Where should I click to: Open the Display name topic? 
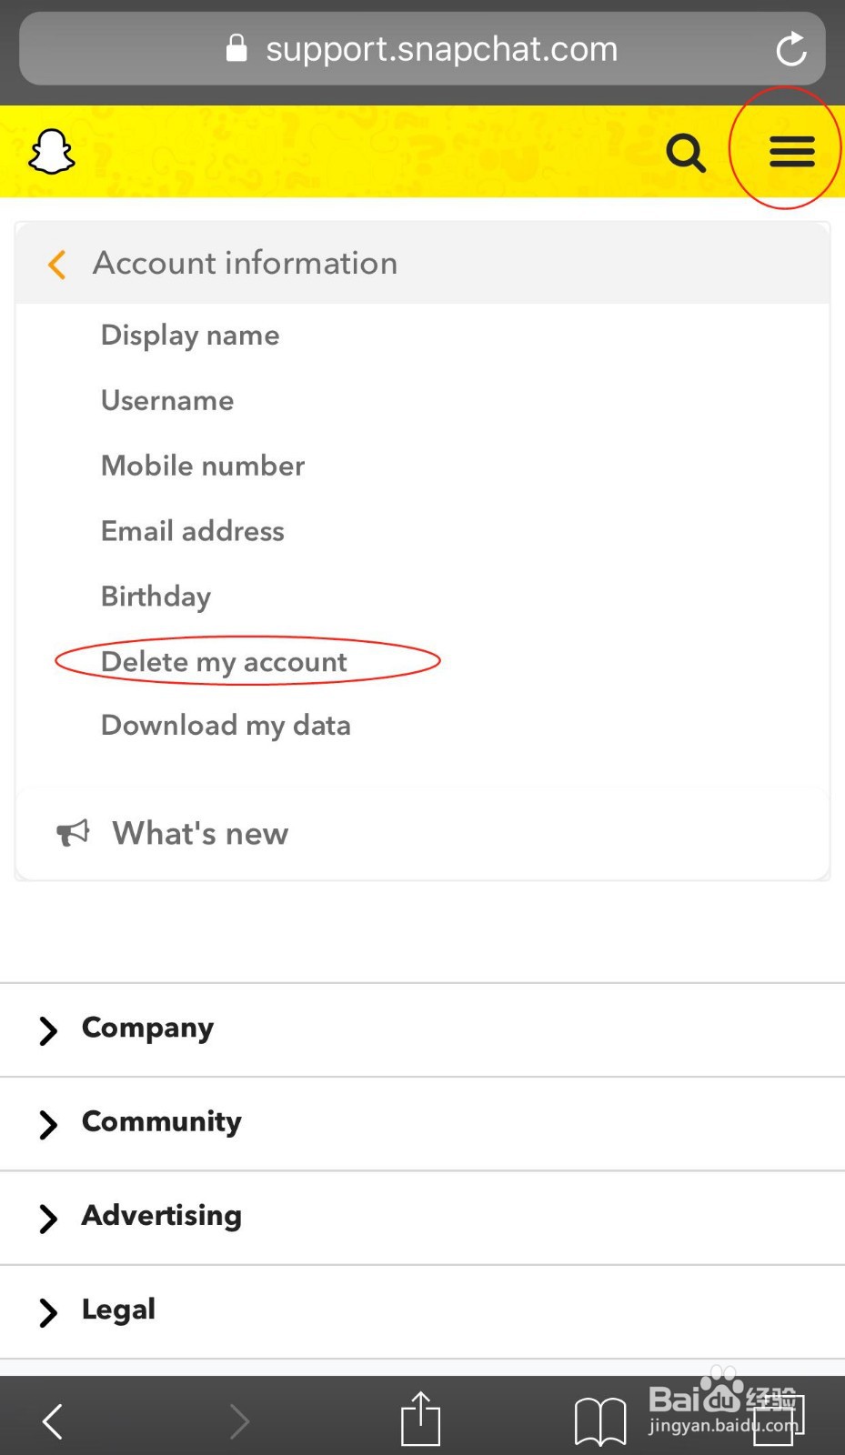click(190, 335)
